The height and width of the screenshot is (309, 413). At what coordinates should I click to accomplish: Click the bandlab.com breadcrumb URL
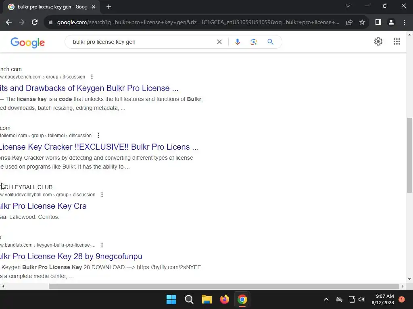coord(48,245)
